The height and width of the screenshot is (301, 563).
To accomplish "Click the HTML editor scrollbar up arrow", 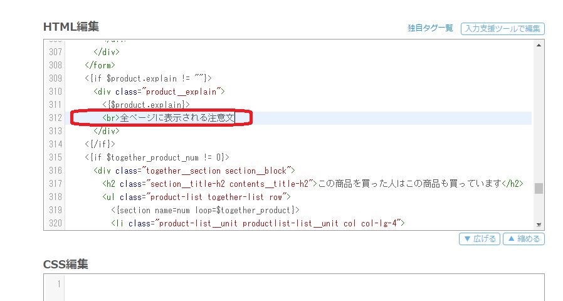I will (539, 45).
